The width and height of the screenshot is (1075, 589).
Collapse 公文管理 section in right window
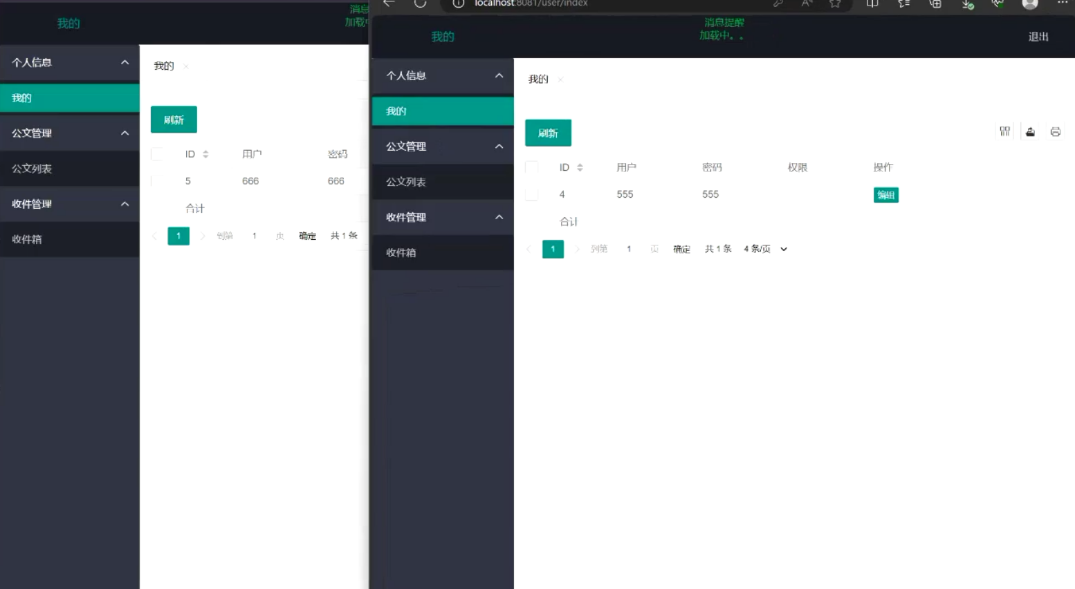point(499,146)
